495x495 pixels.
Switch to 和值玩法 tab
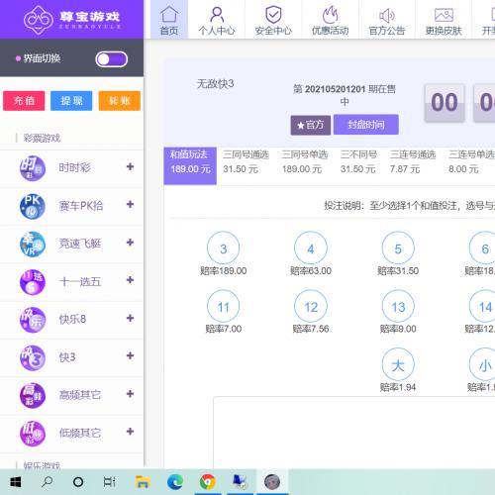(x=190, y=165)
